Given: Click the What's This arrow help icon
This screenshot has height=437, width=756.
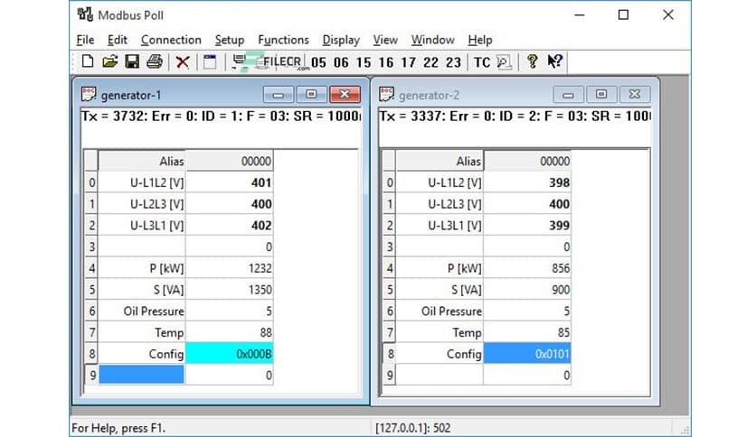Looking at the screenshot, I should point(555,62).
